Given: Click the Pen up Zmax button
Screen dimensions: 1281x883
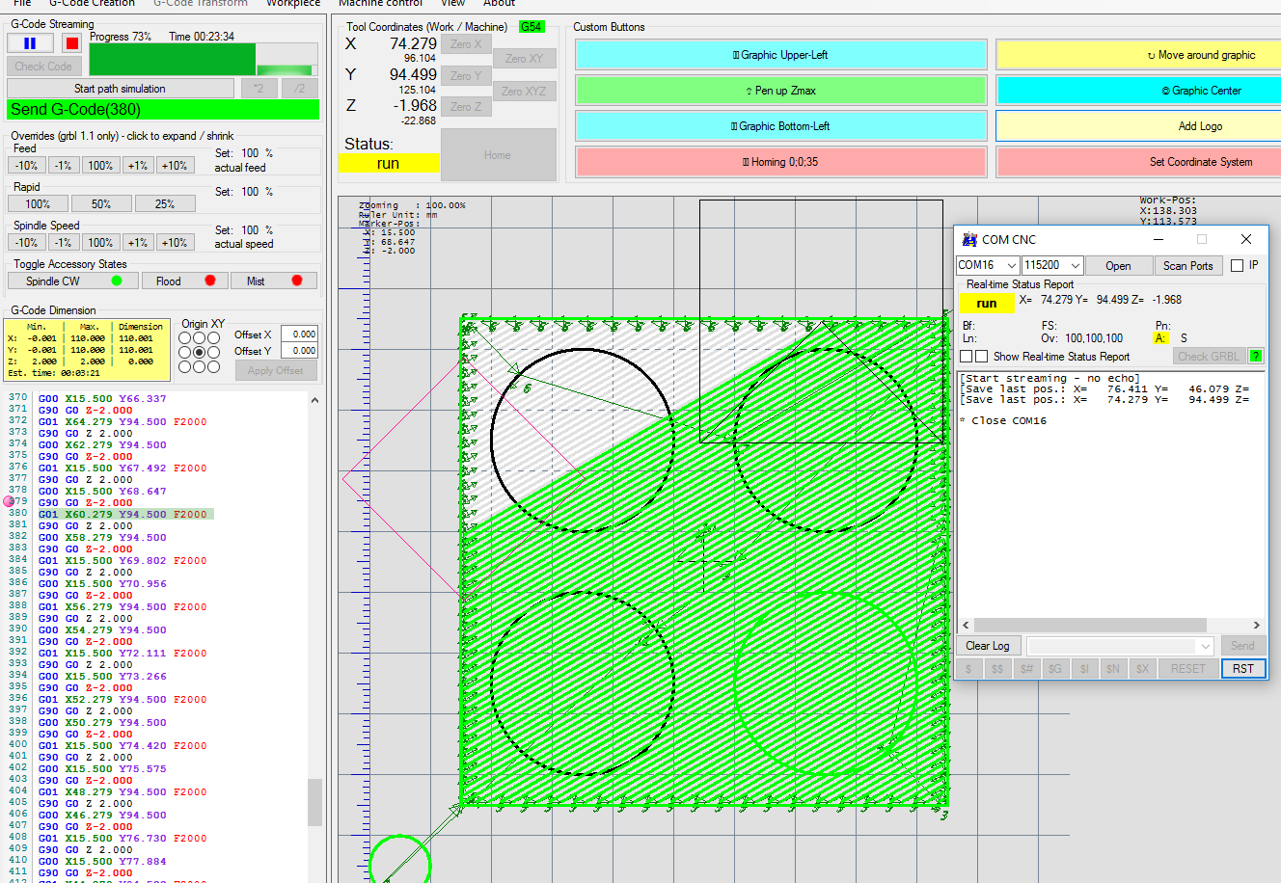Looking at the screenshot, I should [781, 90].
